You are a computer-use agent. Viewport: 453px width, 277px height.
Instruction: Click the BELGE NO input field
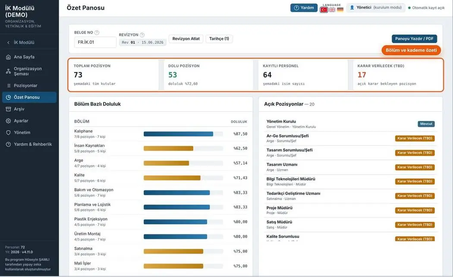pos(95,42)
